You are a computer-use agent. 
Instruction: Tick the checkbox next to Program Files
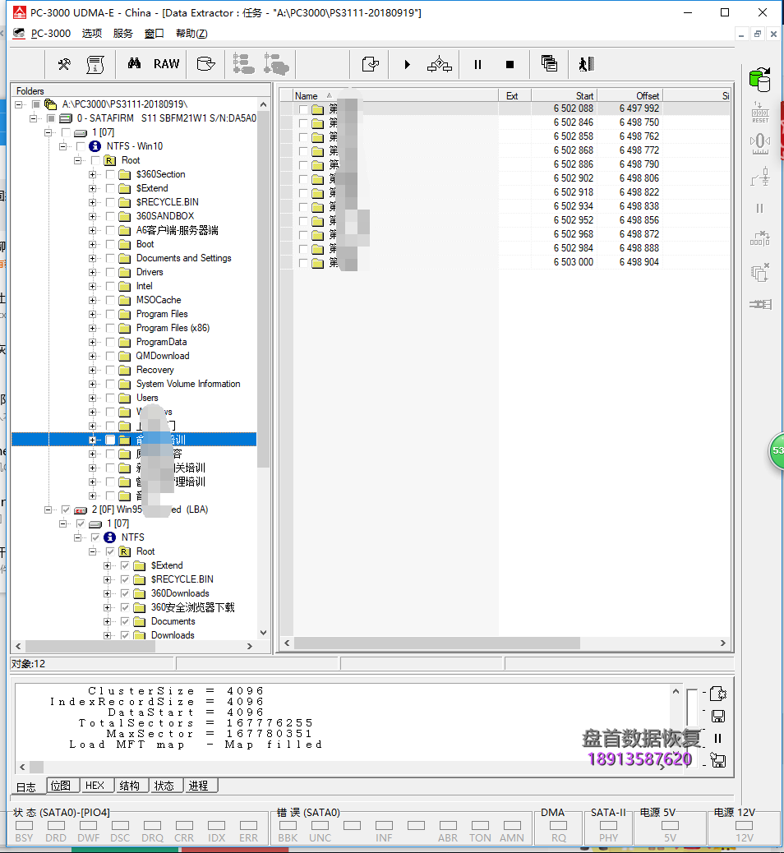point(110,314)
